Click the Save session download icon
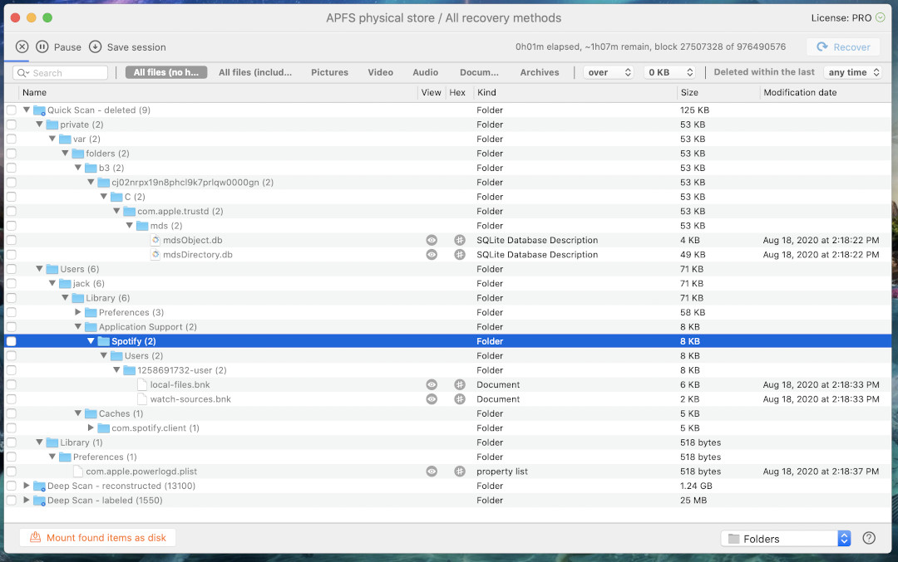This screenshot has width=898, height=562. pos(95,46)
